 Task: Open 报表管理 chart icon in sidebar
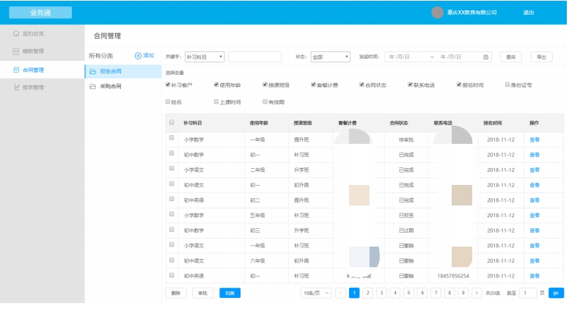[x=16, y=87]
